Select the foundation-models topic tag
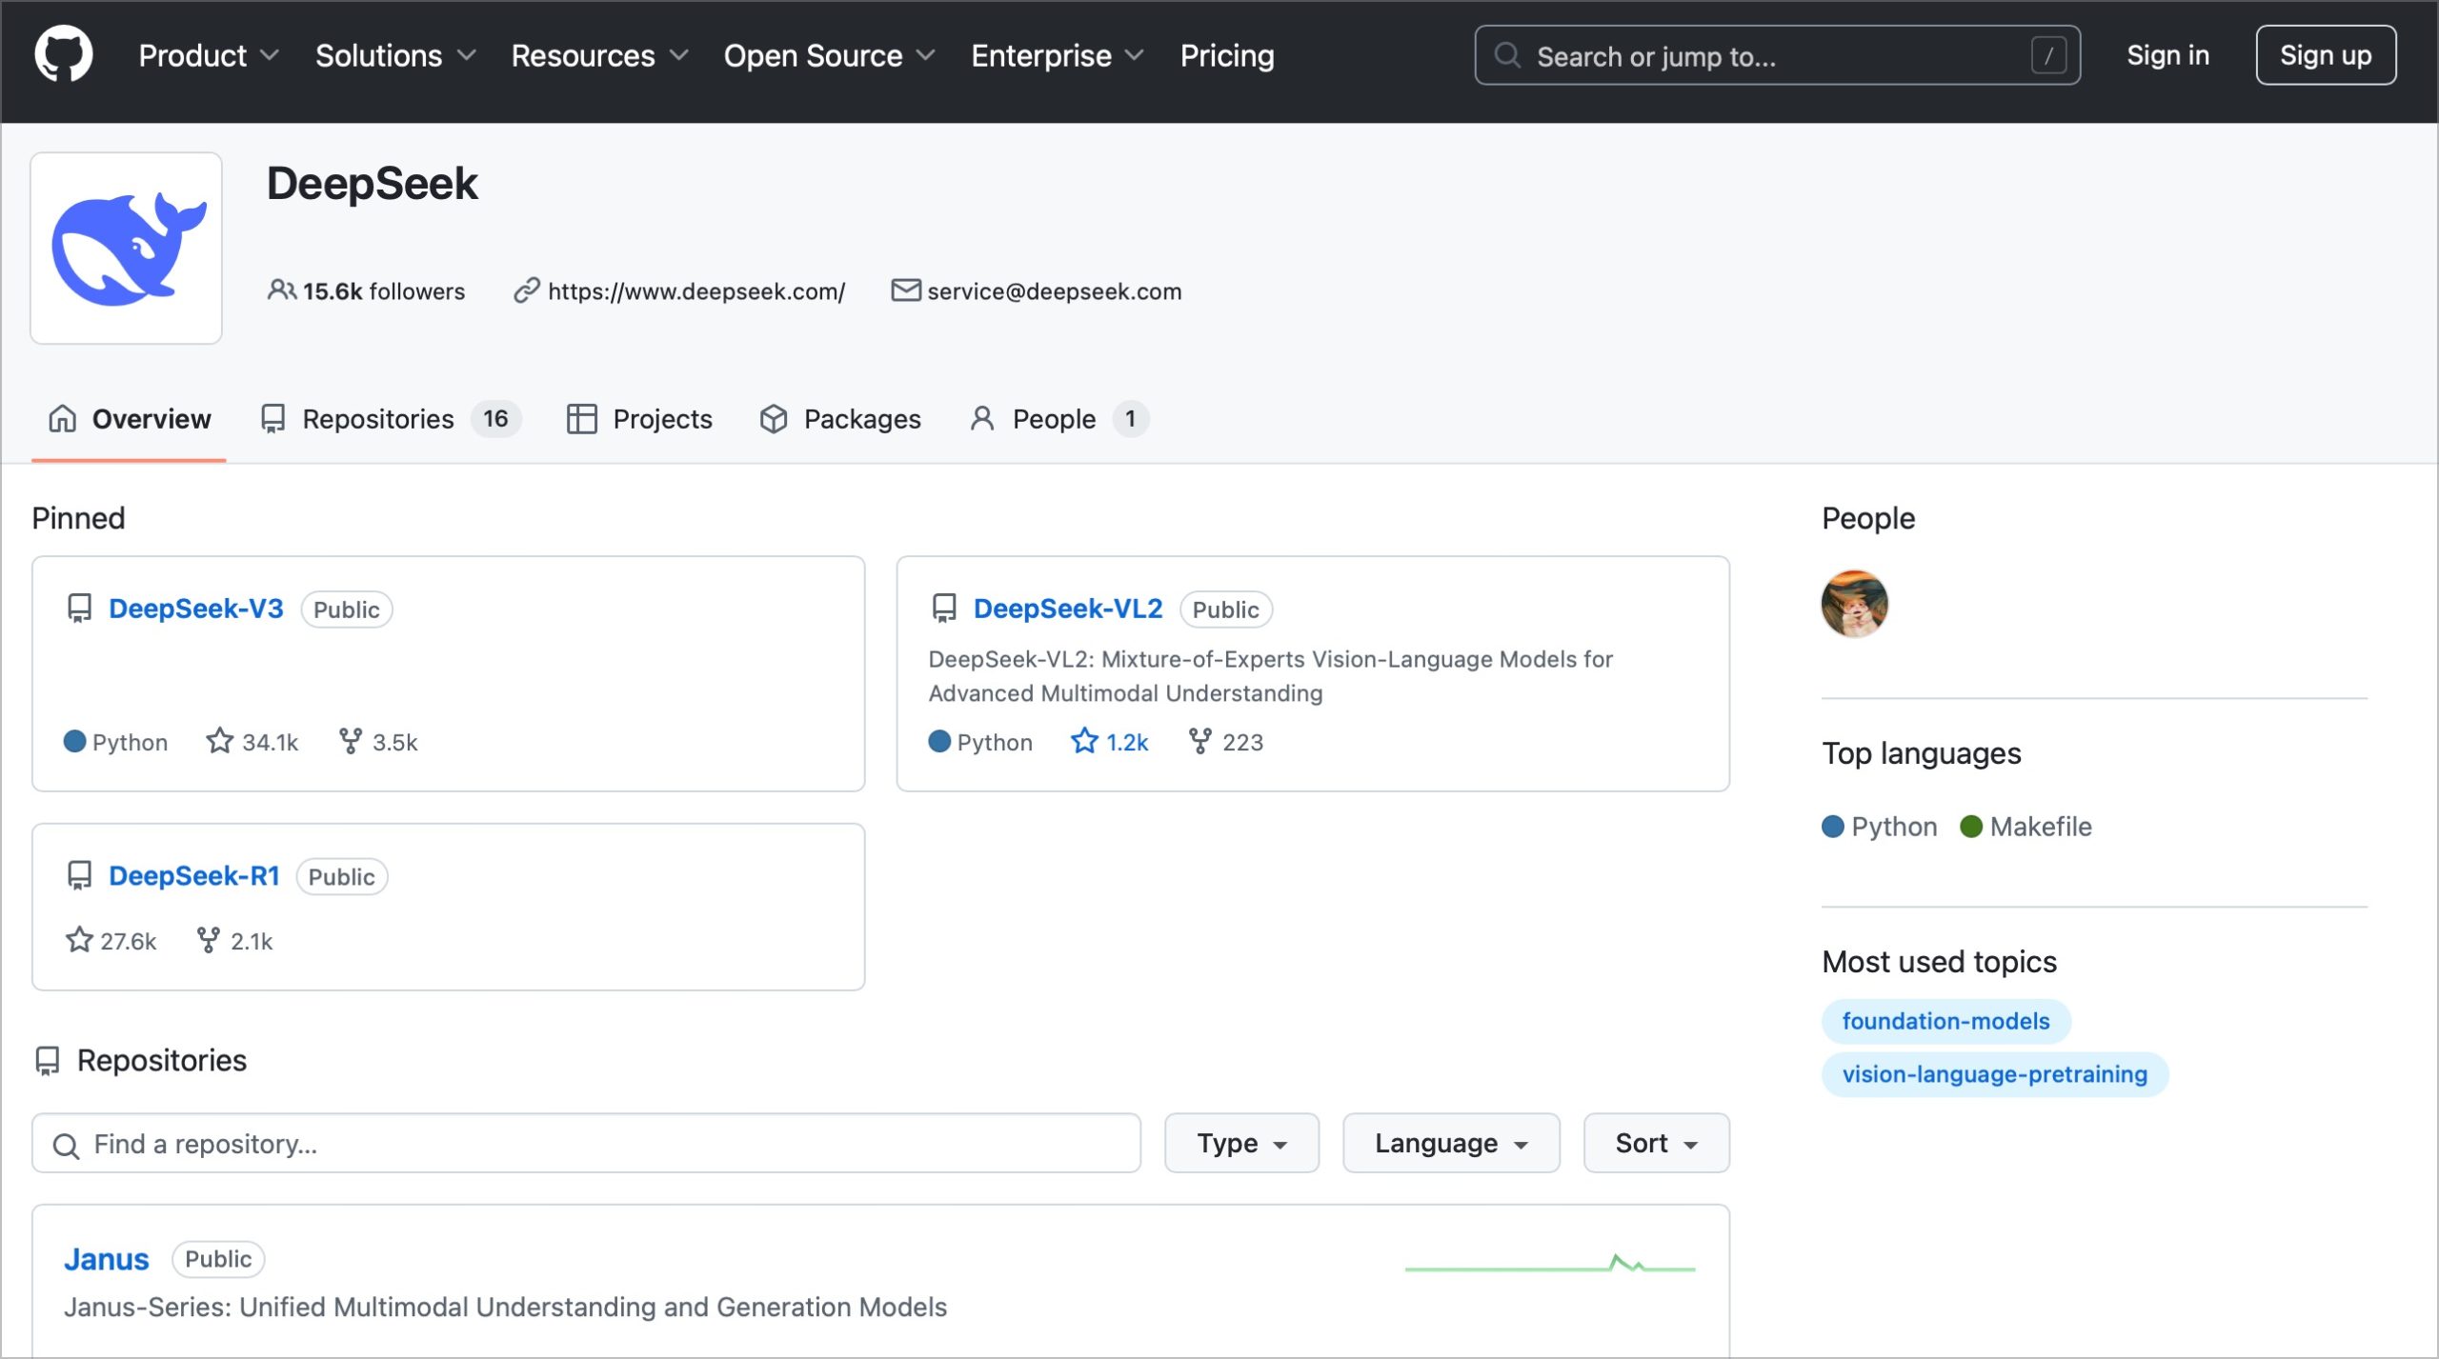Screen dimensions: 2439x1359 point(1945,1021)
